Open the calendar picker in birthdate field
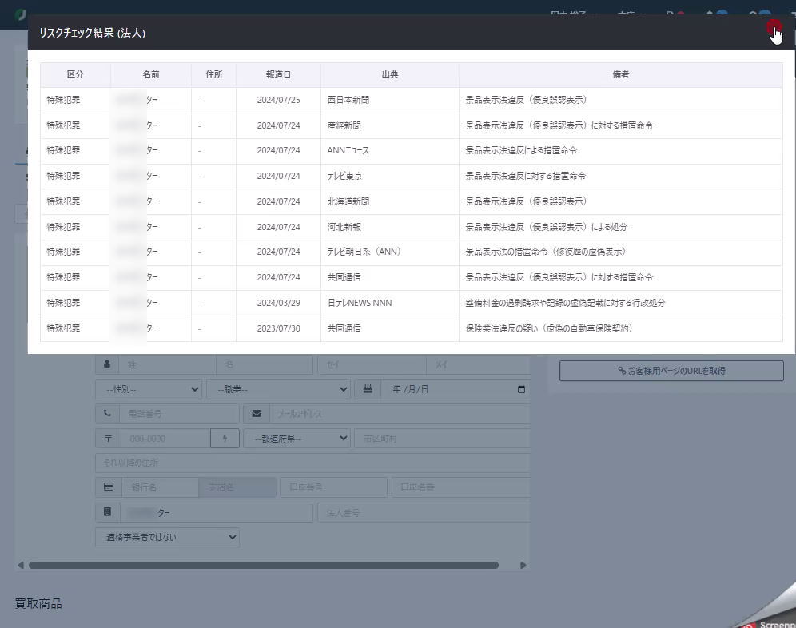 [x=521, y=389]
